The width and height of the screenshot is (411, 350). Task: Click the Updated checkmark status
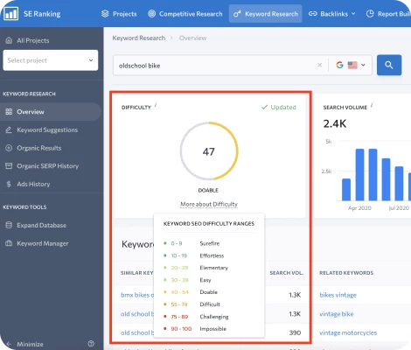click(278, 107)
